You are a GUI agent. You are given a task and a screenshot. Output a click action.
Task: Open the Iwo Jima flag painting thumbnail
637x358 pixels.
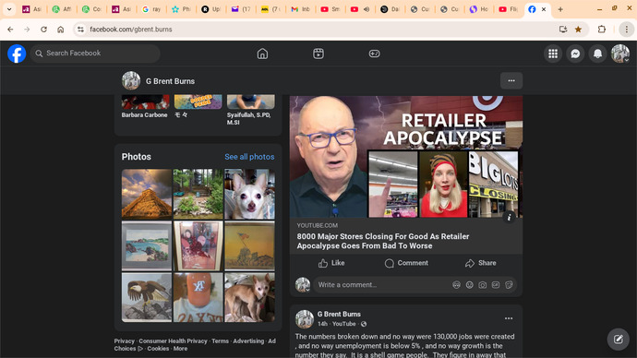coord(249,245)
